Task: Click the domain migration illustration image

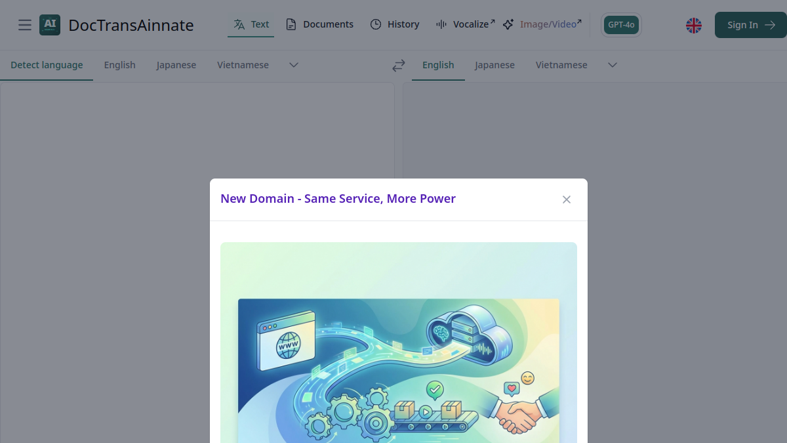Action: (399, 343)
